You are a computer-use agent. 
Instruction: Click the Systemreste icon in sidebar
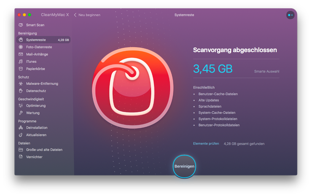(x=21, y=40)
